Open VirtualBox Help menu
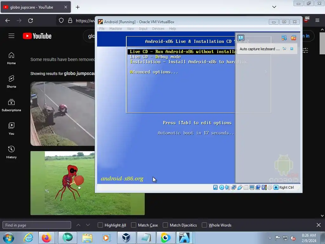The width and height of the screenshot is (325, 244). (x=172, y=29)
